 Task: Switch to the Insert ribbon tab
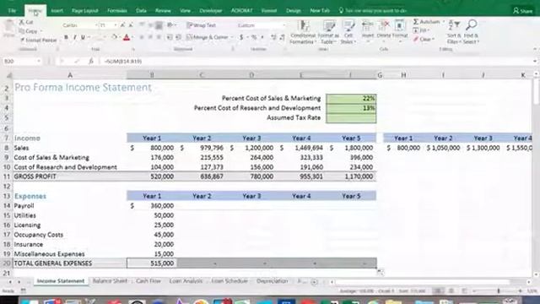click(x=57, y=11)
